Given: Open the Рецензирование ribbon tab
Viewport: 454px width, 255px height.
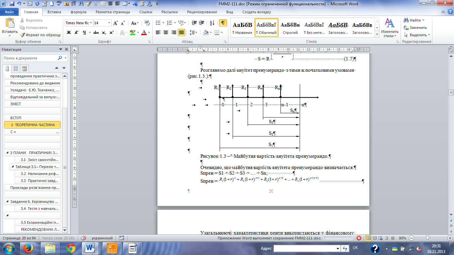Looking at the screenshot, I should click(x=202, y=12).
